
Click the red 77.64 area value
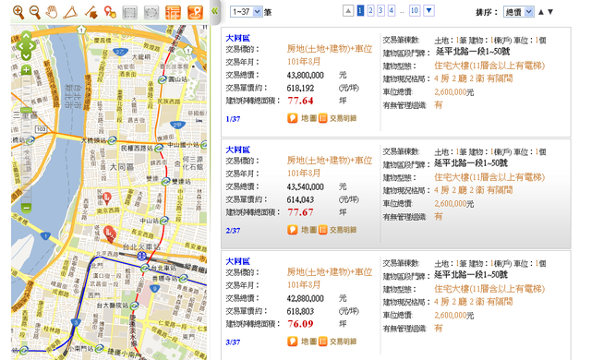[300, 101]
